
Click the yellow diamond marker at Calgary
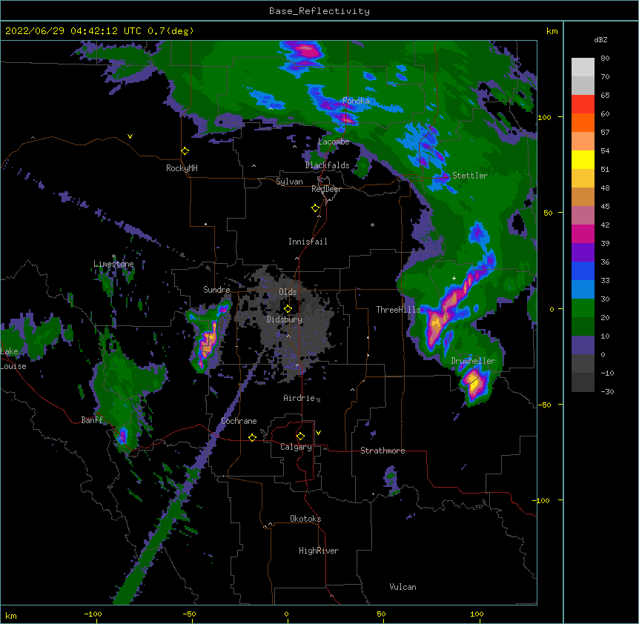click(x=300, y=436)
